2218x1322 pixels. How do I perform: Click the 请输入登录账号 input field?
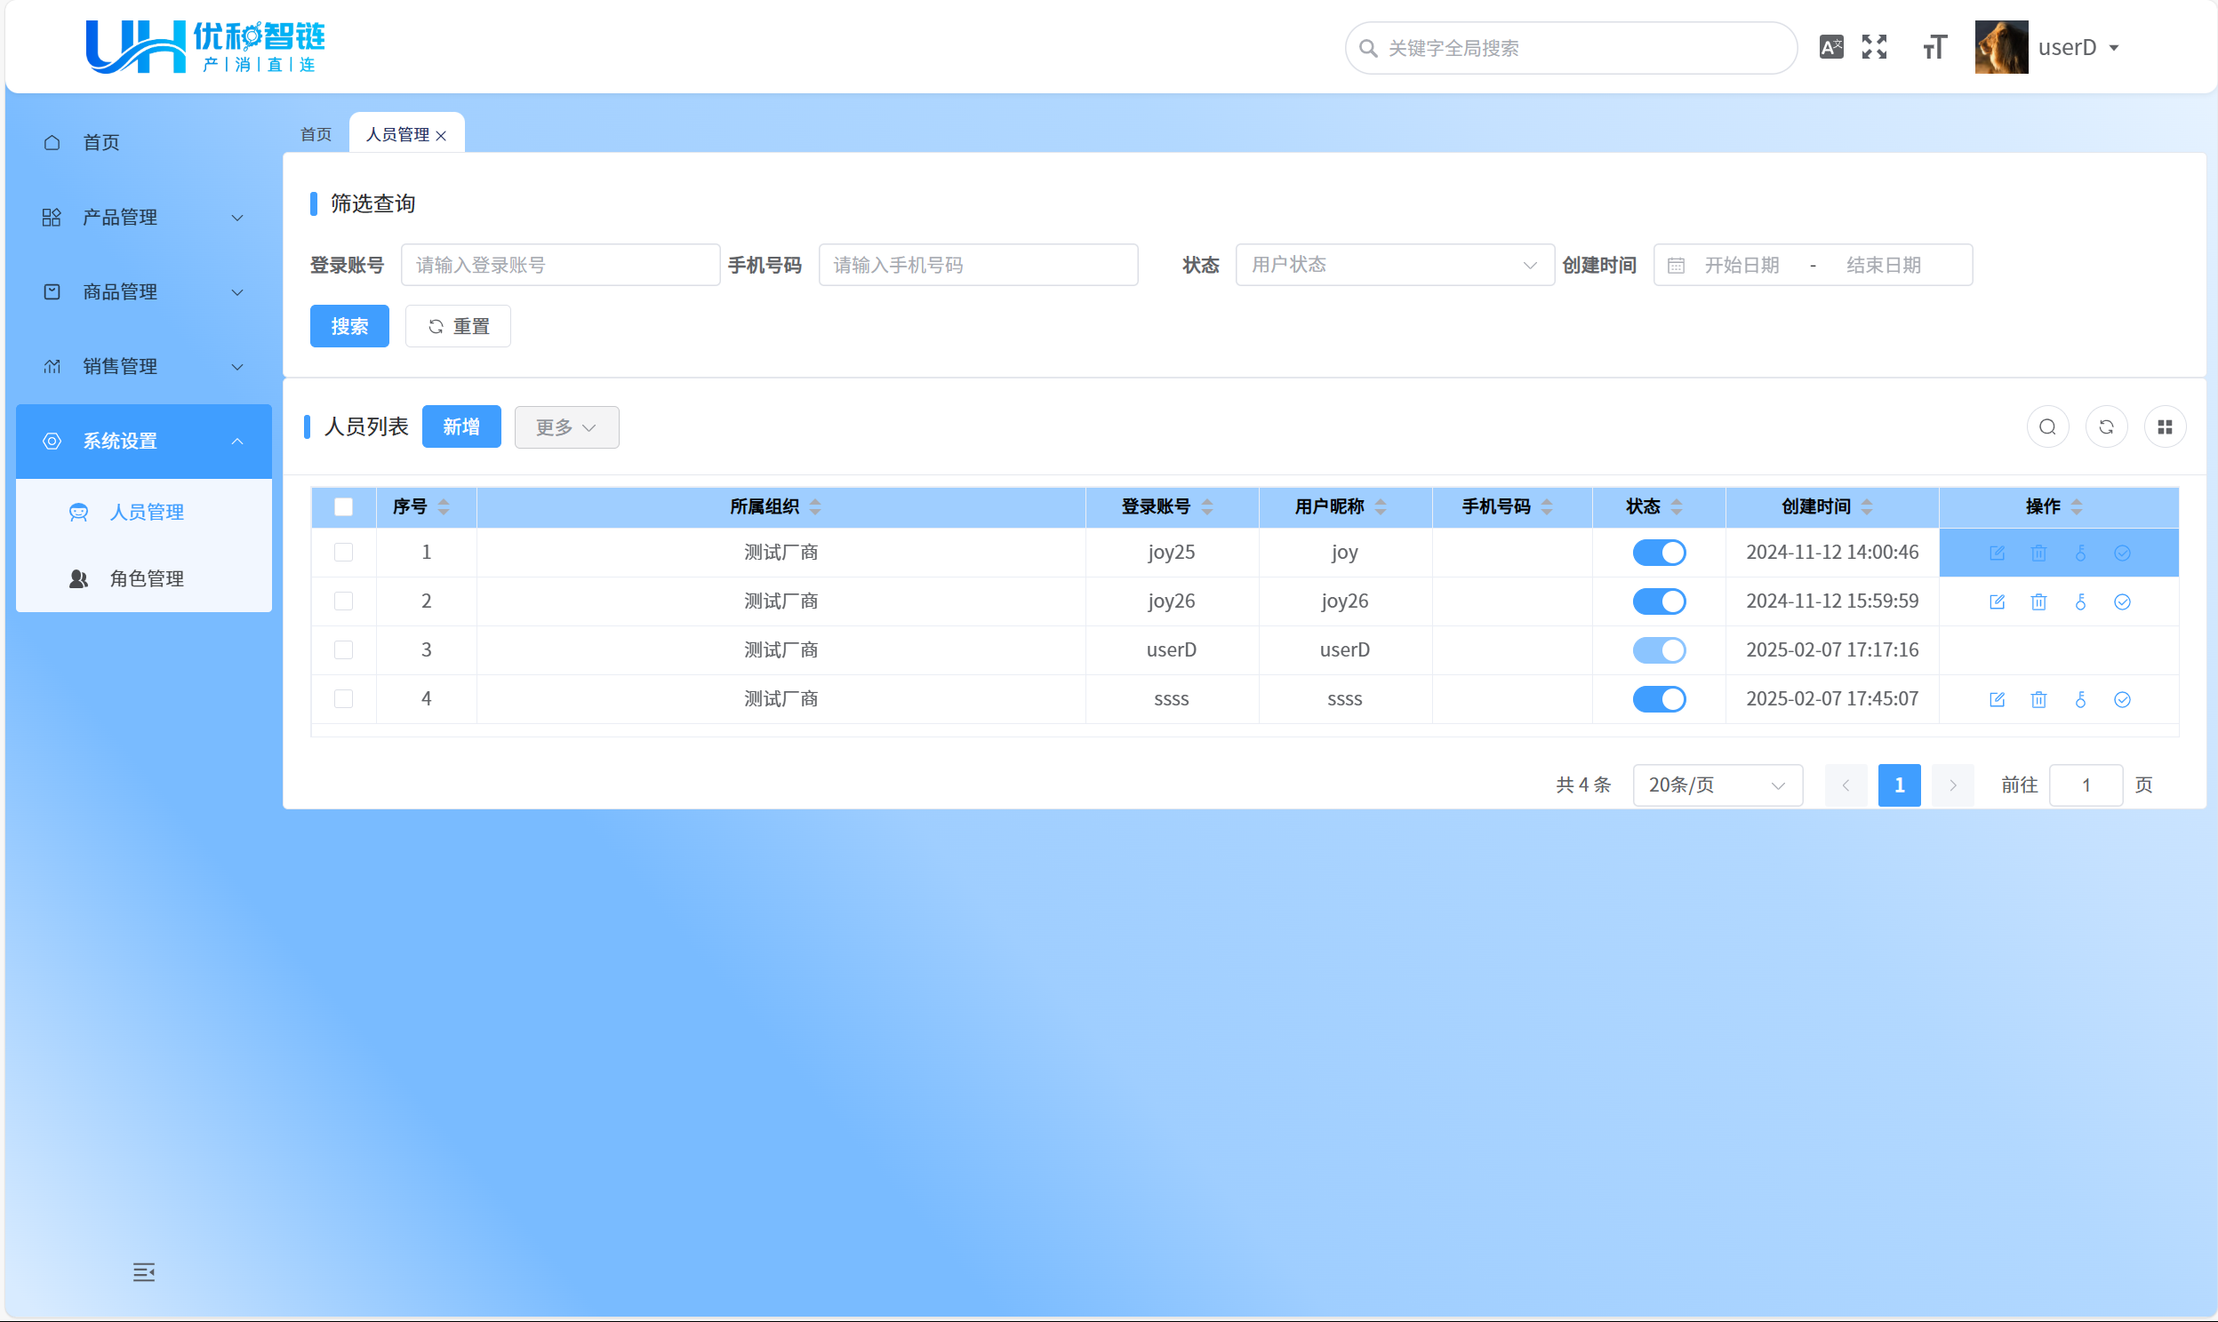560,265
